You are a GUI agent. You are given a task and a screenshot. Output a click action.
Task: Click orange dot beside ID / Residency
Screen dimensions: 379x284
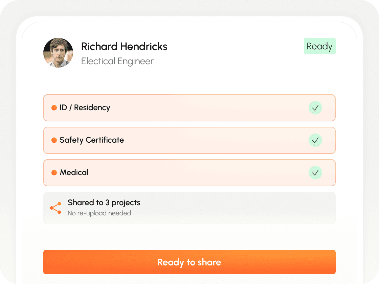point(54,108)
